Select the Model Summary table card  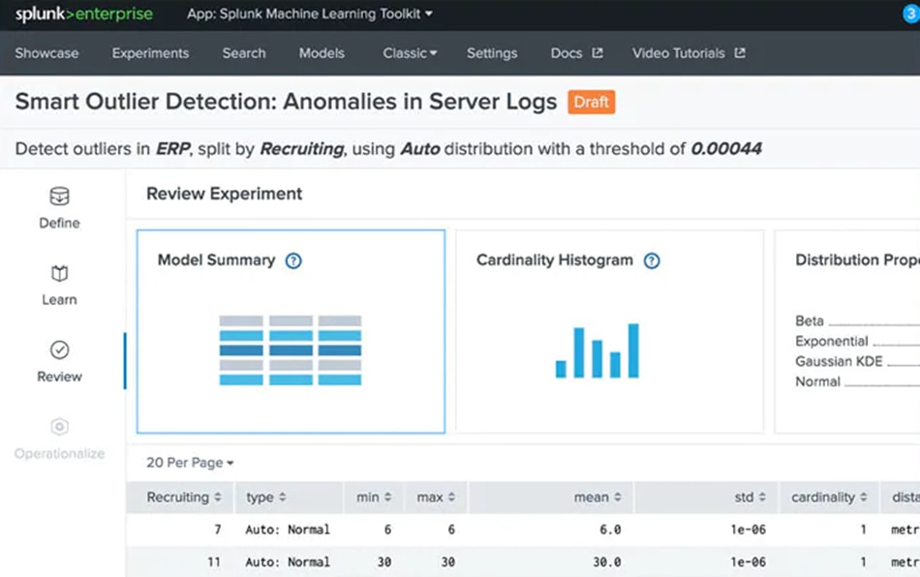pos(291,331)
